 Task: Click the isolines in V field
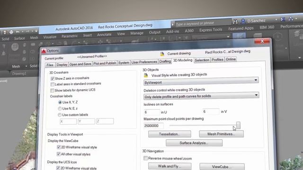click(211, 111)
